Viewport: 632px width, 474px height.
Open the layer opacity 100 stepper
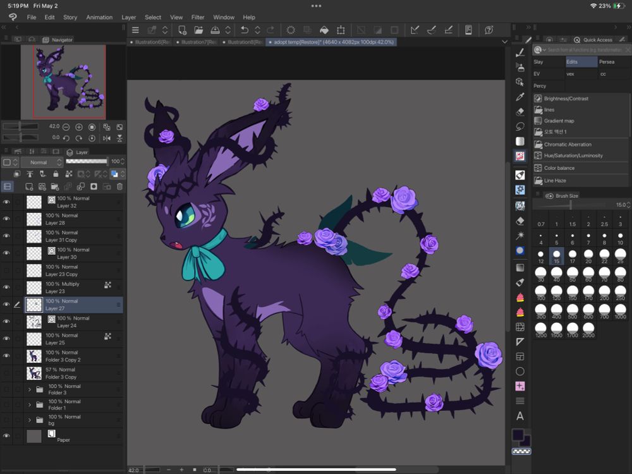(x=123, y=162)
